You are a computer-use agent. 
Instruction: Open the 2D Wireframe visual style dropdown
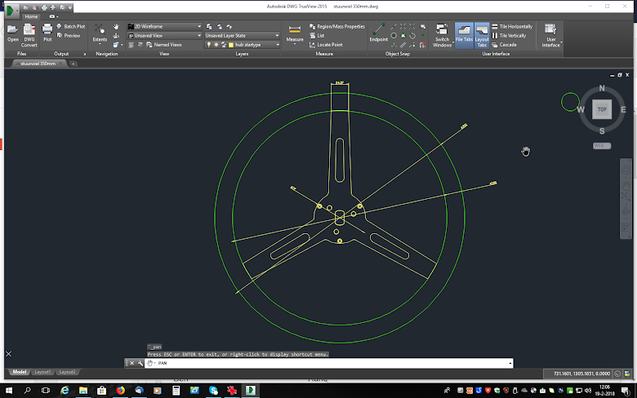164,27
